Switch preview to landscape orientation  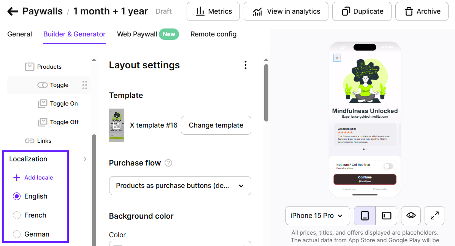(x=387, y=216)
